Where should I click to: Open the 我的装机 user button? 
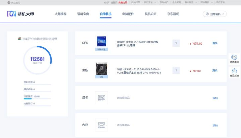(215, 14)
